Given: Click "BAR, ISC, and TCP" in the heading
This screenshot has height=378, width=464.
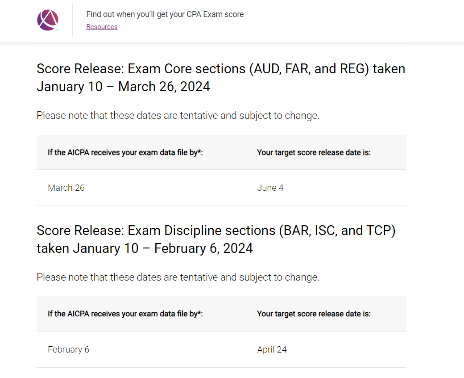Looking at the screenshot, I should tap(337, 231).
